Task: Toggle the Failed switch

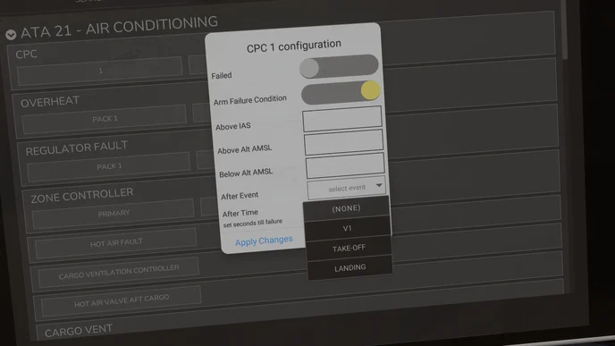Action: (339, 66)
